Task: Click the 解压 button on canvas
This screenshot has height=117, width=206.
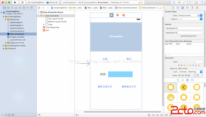Action: (129, 59)
